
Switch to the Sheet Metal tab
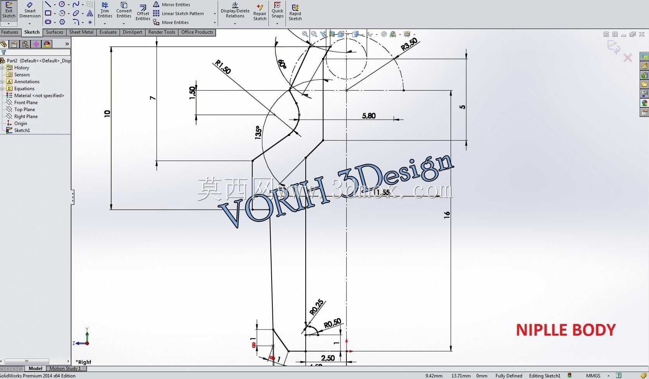point(81,33)
